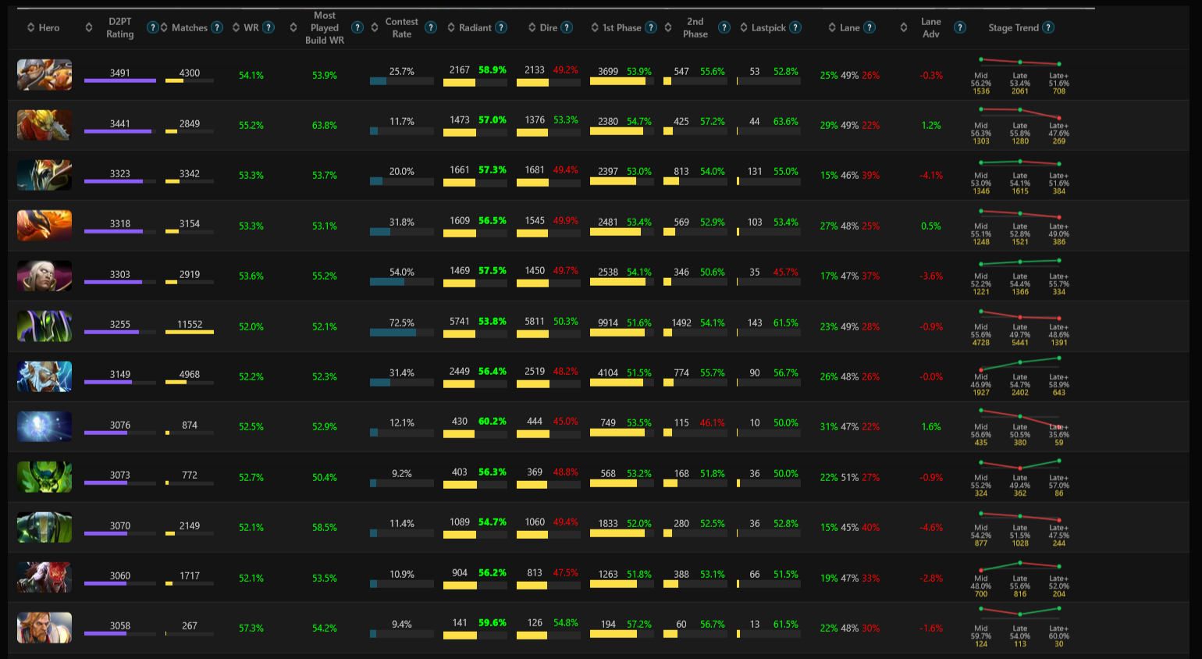
Task: Click the sort arrows left of D2PT Rating
Action: (89, 27)
